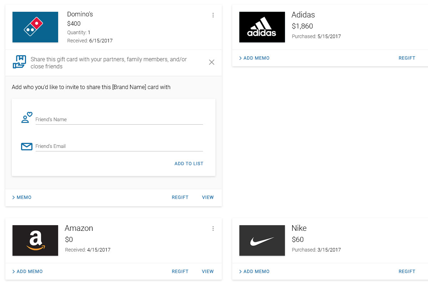Screen dimensions: 428x285
Task: Click the $60 Nike balance
Action: [298, 240]
